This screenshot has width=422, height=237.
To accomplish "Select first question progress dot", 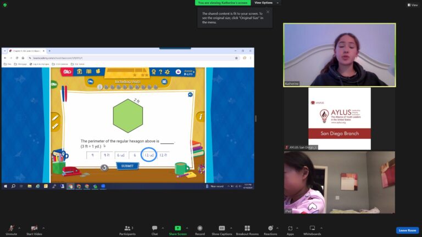I will [100, 87].
